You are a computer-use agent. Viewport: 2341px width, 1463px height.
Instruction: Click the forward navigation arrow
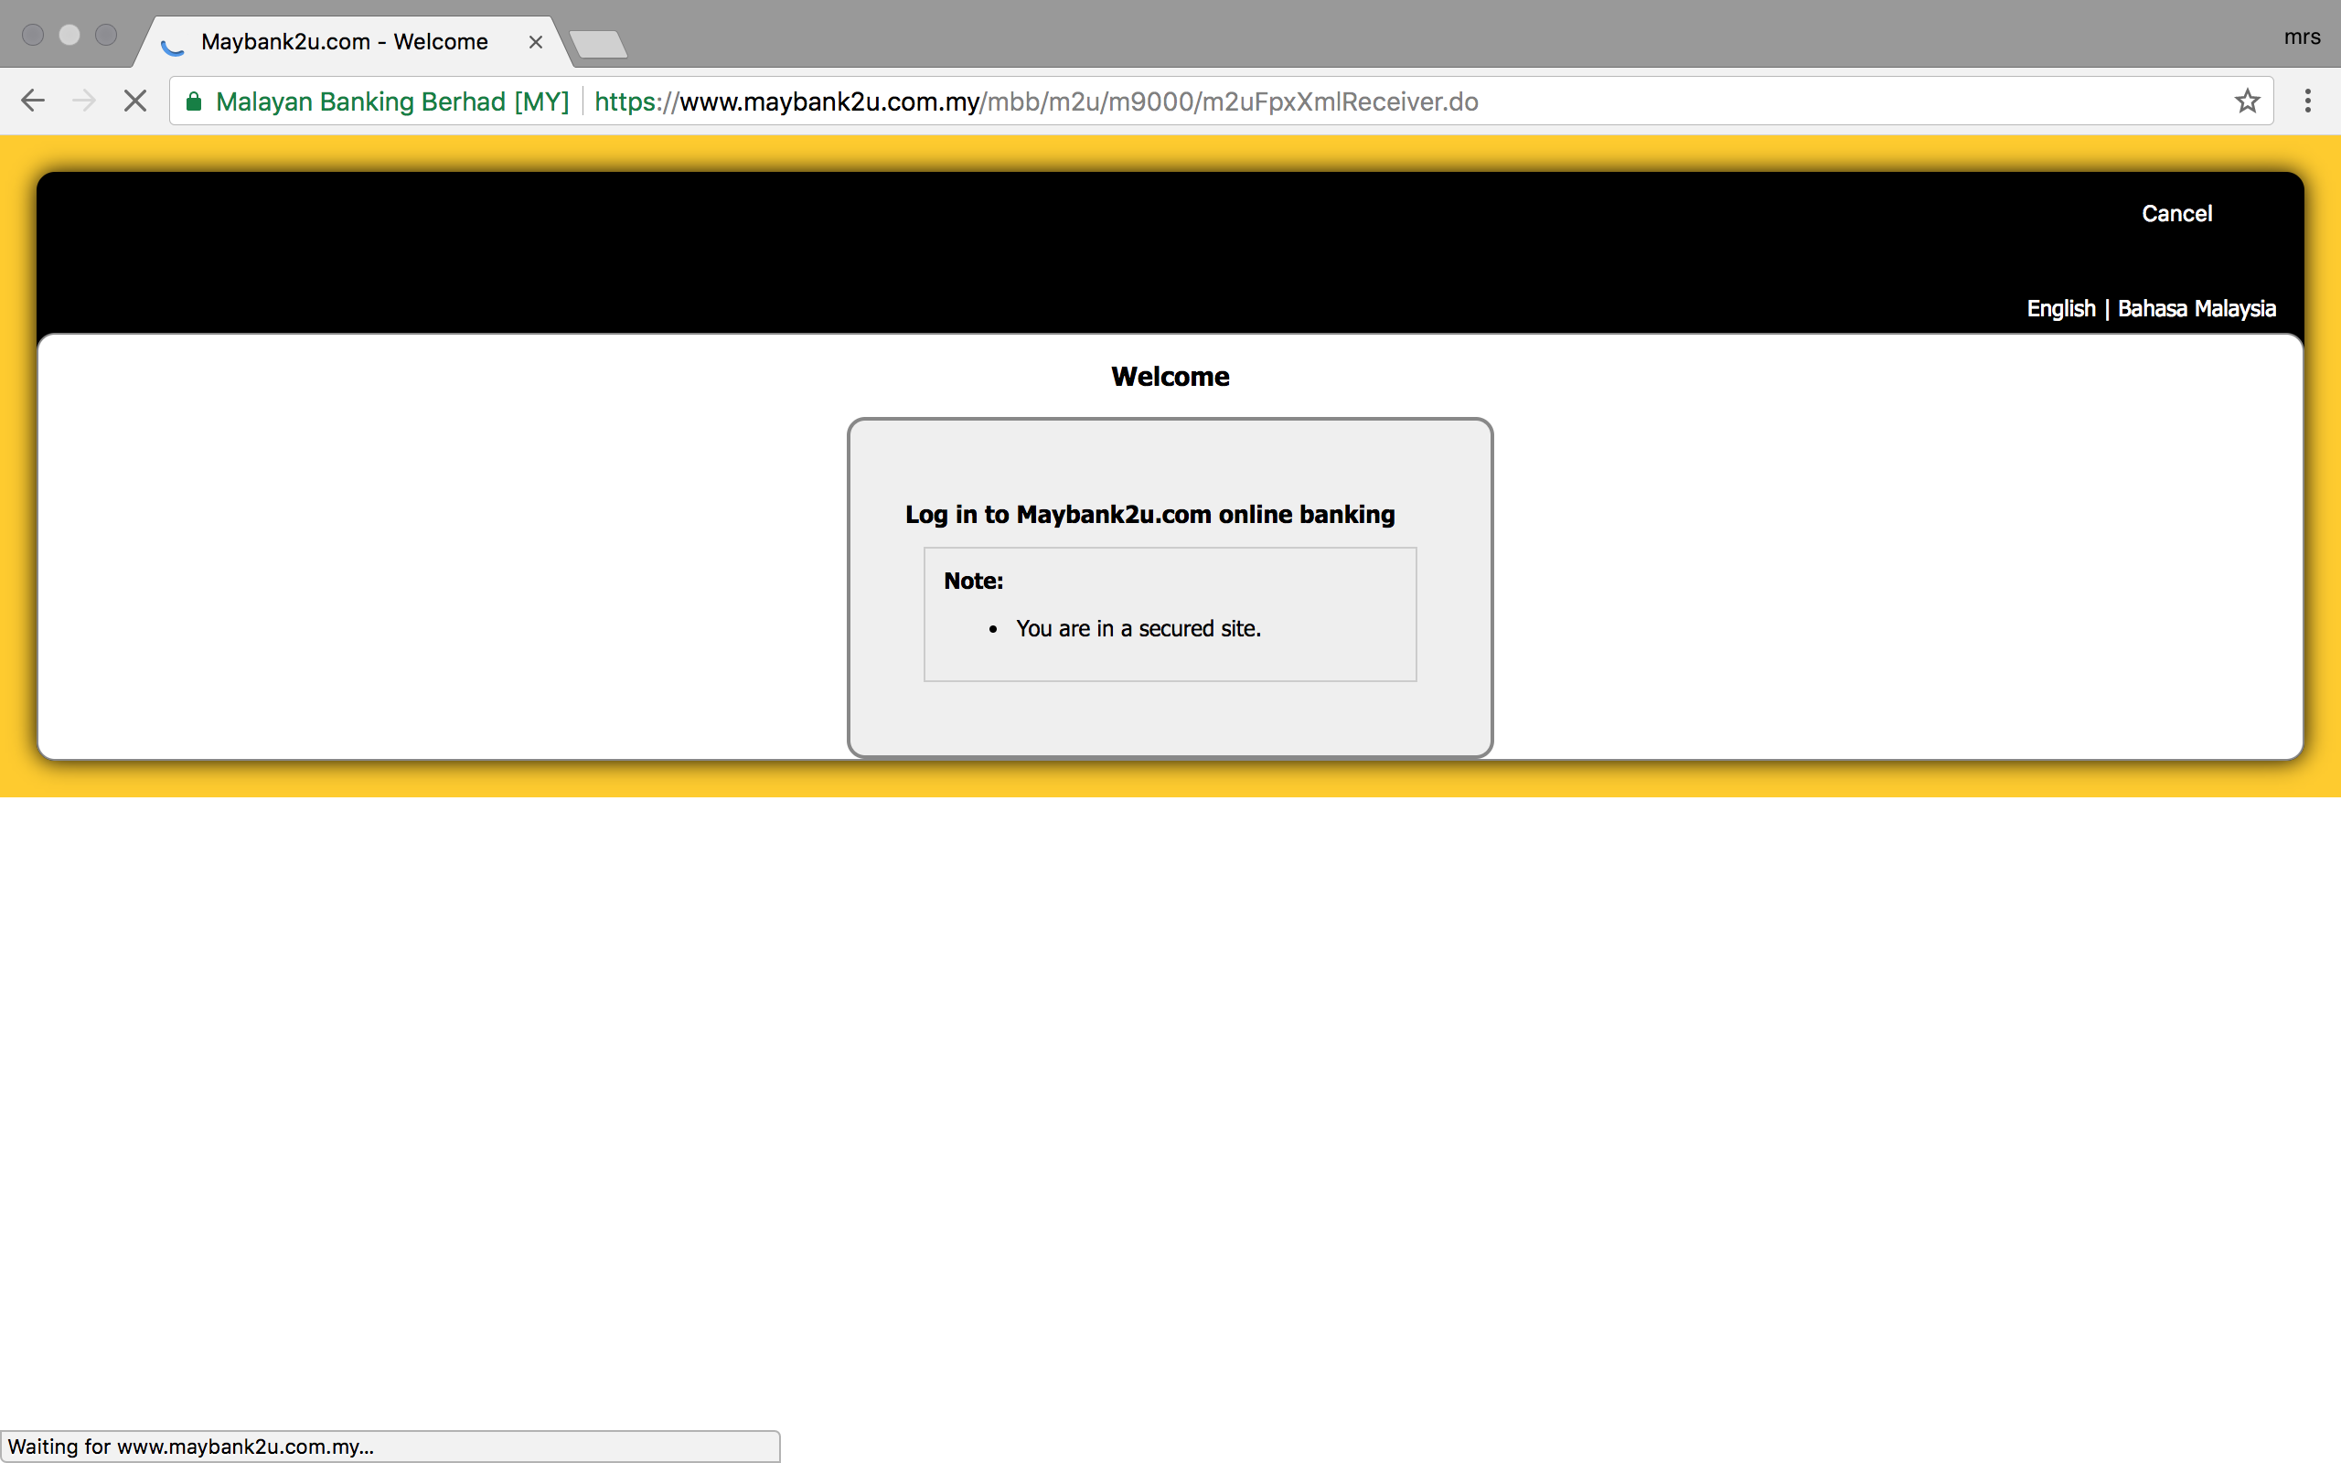84,101
